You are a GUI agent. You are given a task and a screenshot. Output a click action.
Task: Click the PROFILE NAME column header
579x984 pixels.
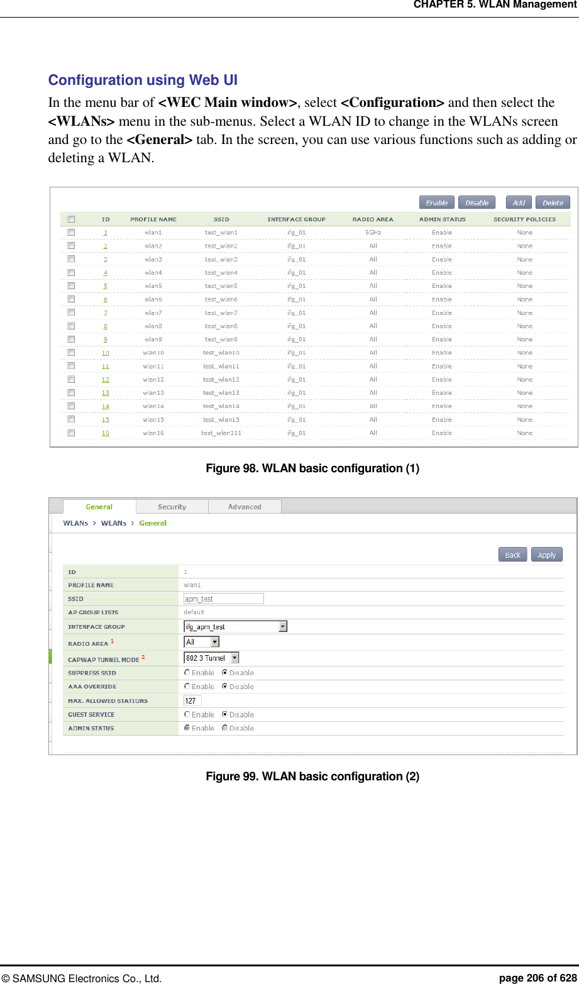click(x=153, y=219)
